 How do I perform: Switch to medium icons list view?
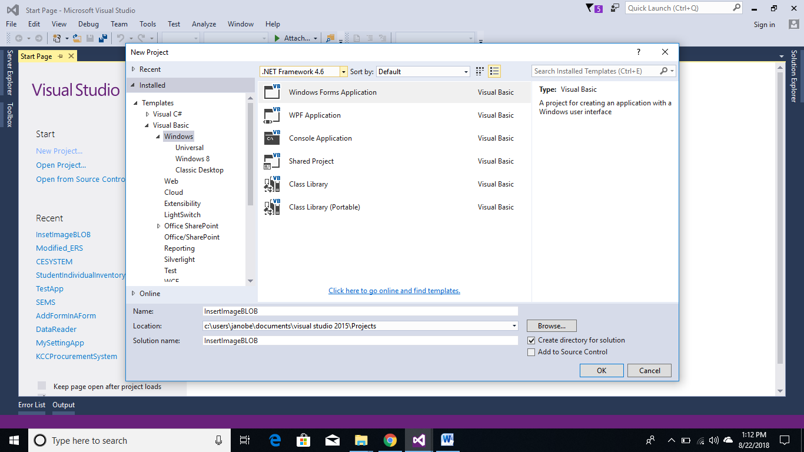[x=494, y=71]
